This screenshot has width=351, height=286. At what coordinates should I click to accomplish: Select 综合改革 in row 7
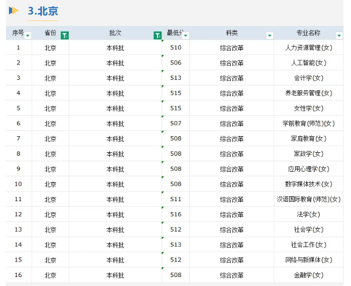(232, 139)
